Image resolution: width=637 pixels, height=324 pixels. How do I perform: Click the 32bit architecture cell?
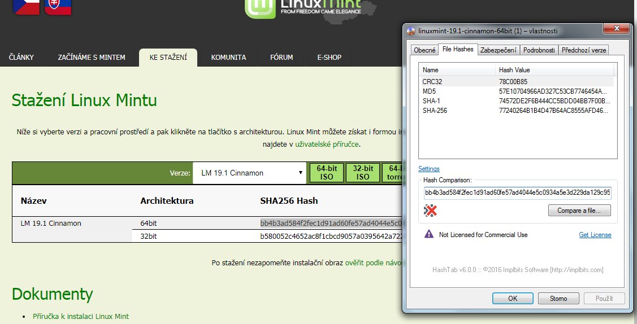coord(148,236)
